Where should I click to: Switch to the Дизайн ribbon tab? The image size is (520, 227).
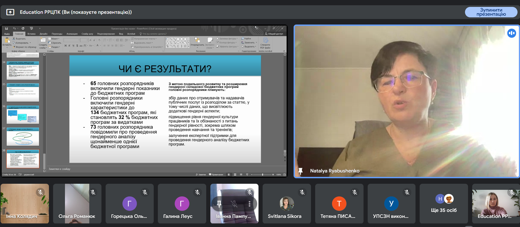click(x=43, y=34)
